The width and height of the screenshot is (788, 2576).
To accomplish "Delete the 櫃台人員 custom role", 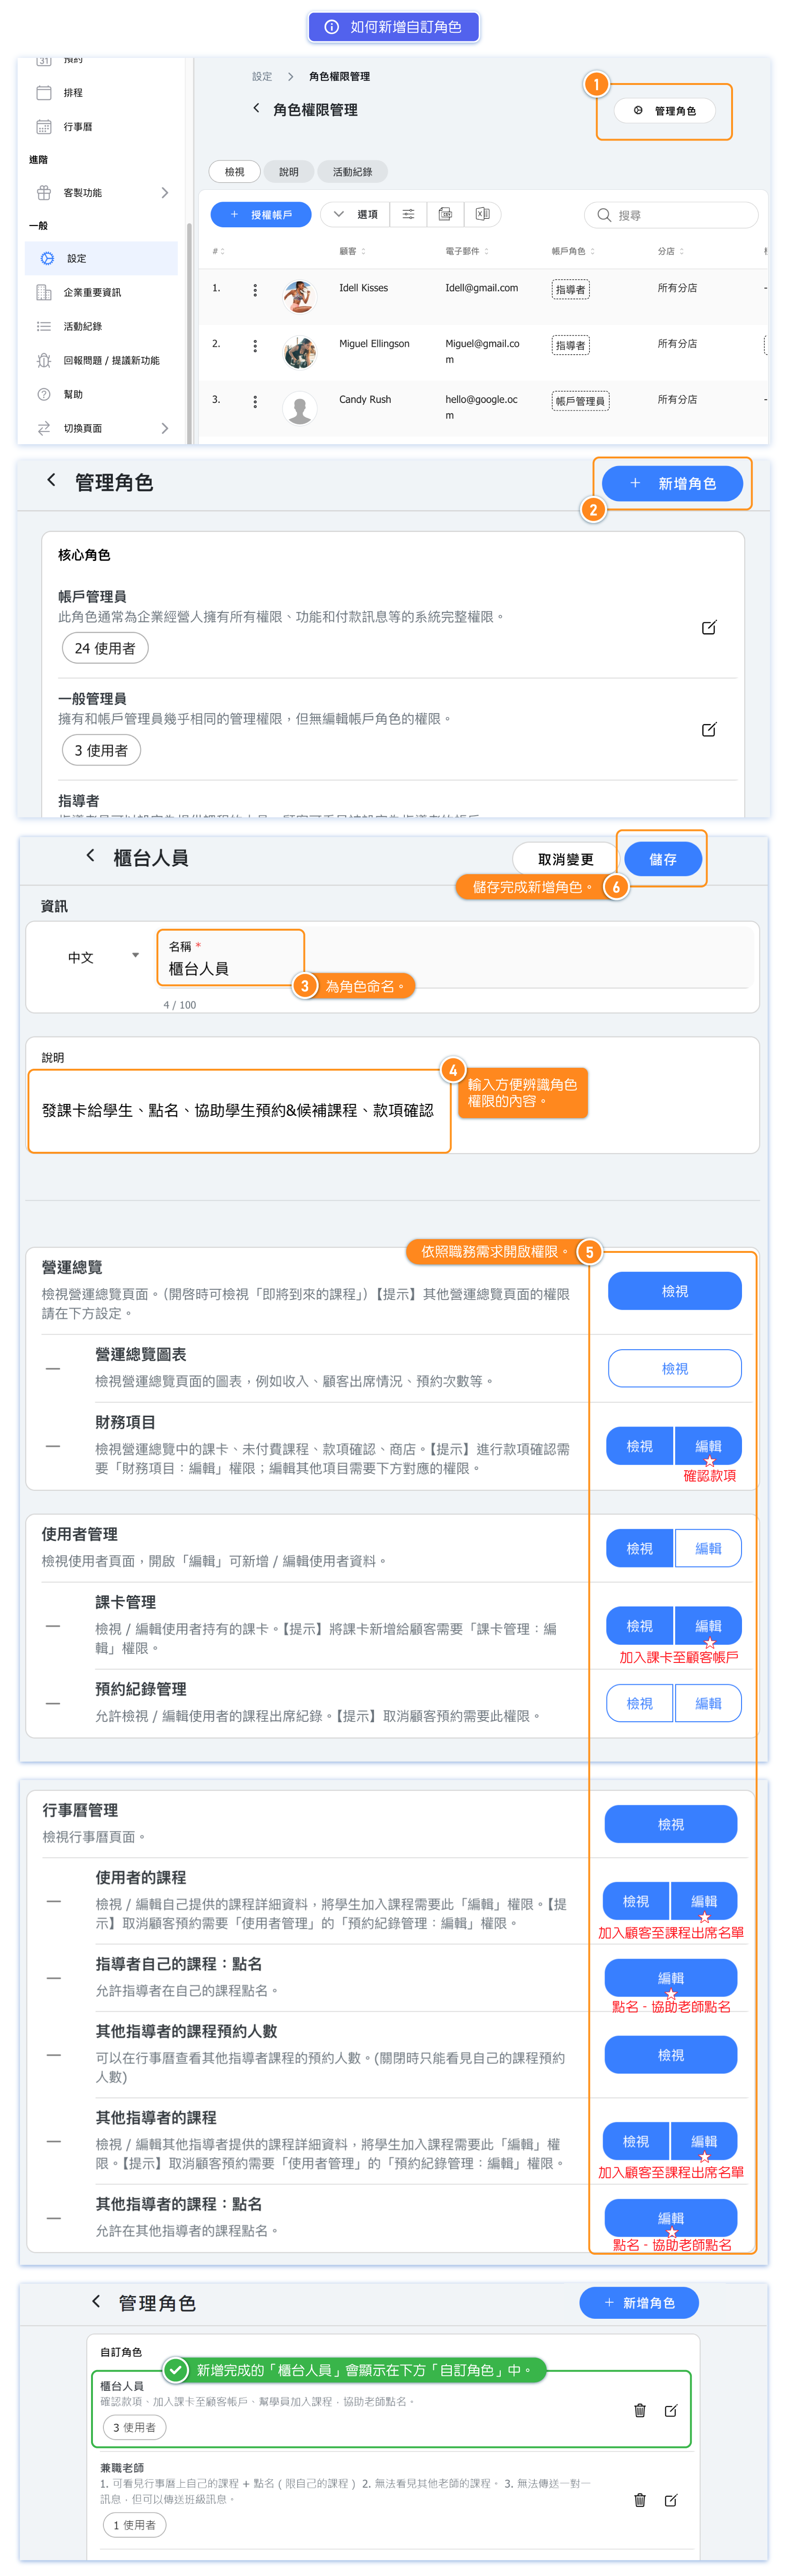I will click(639, 2410).
